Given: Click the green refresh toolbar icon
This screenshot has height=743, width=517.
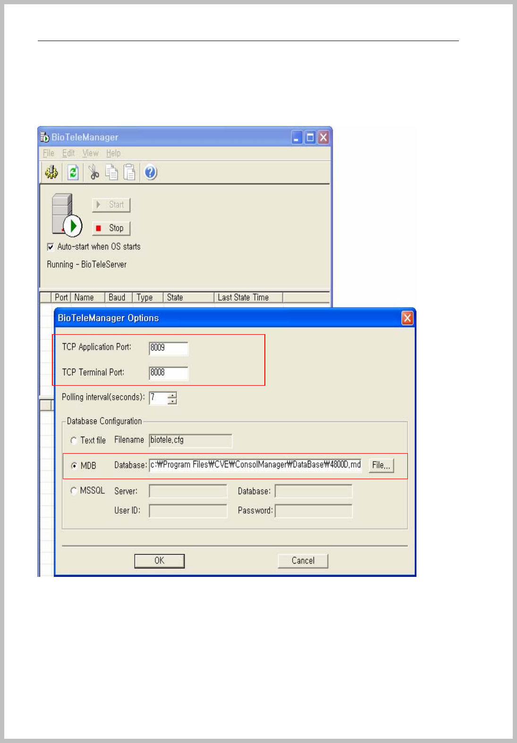Looking at the screenshot, I should [73, 172].
